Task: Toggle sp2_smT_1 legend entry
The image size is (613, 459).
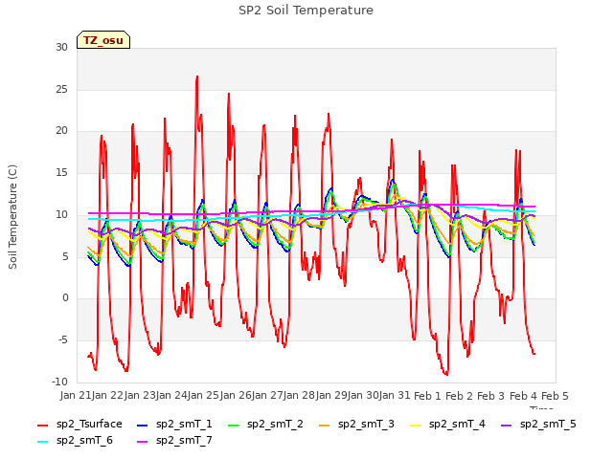Action: point(174,424)
